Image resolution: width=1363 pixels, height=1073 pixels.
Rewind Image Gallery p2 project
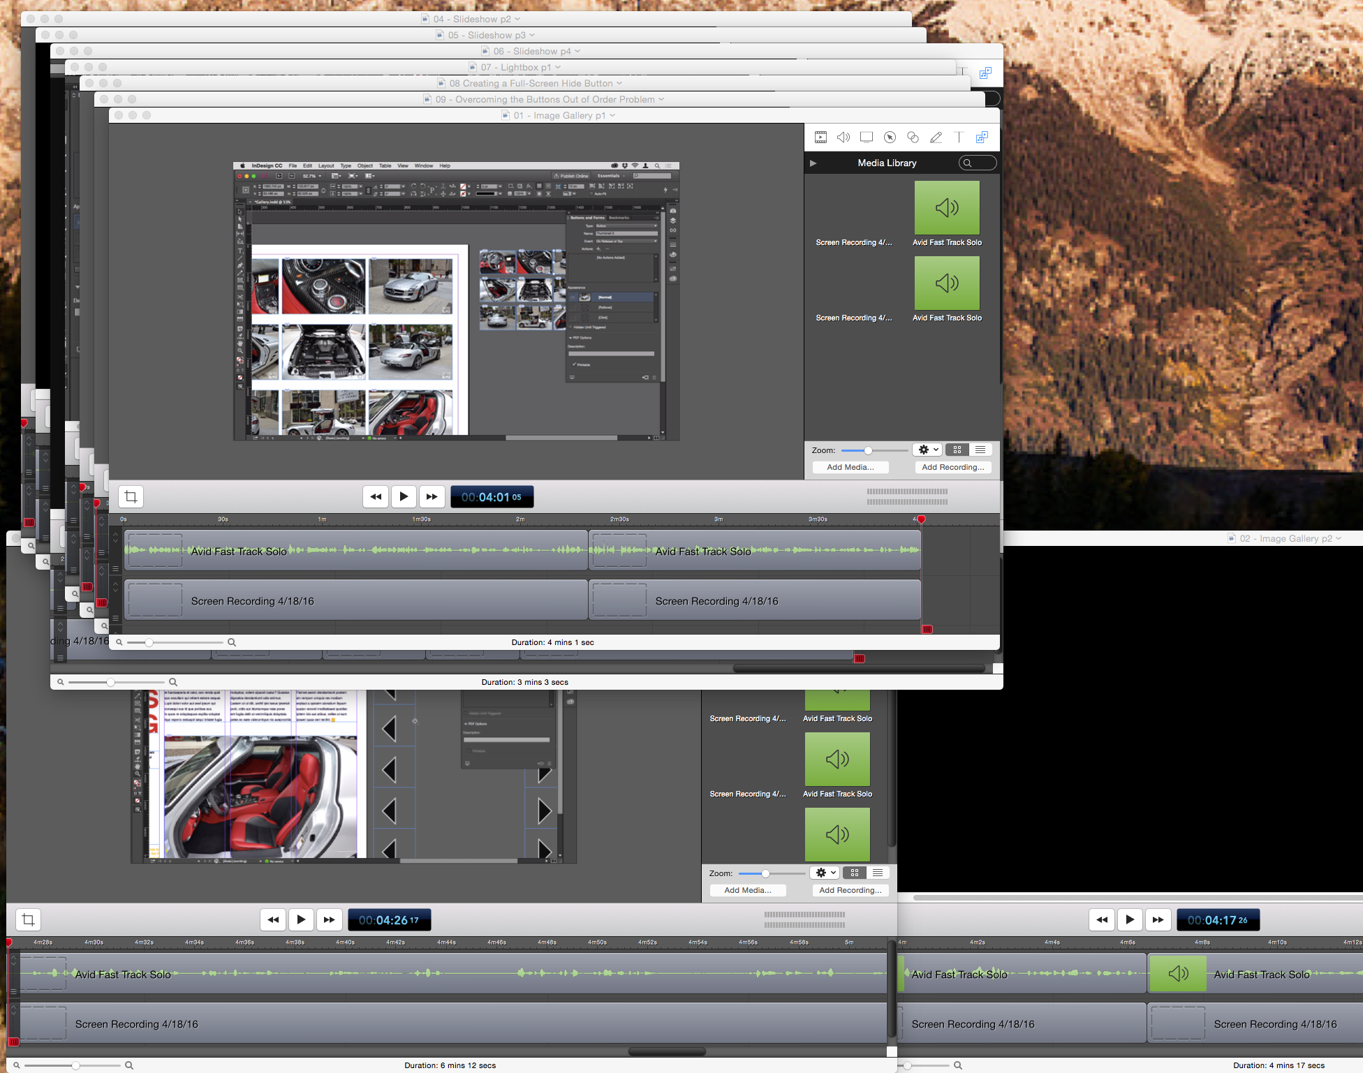(1102, 920)
